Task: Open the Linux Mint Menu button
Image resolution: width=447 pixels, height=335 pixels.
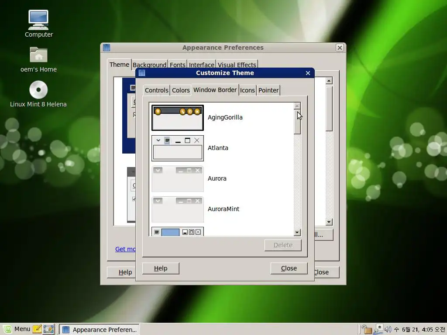Action: [17, 329]
